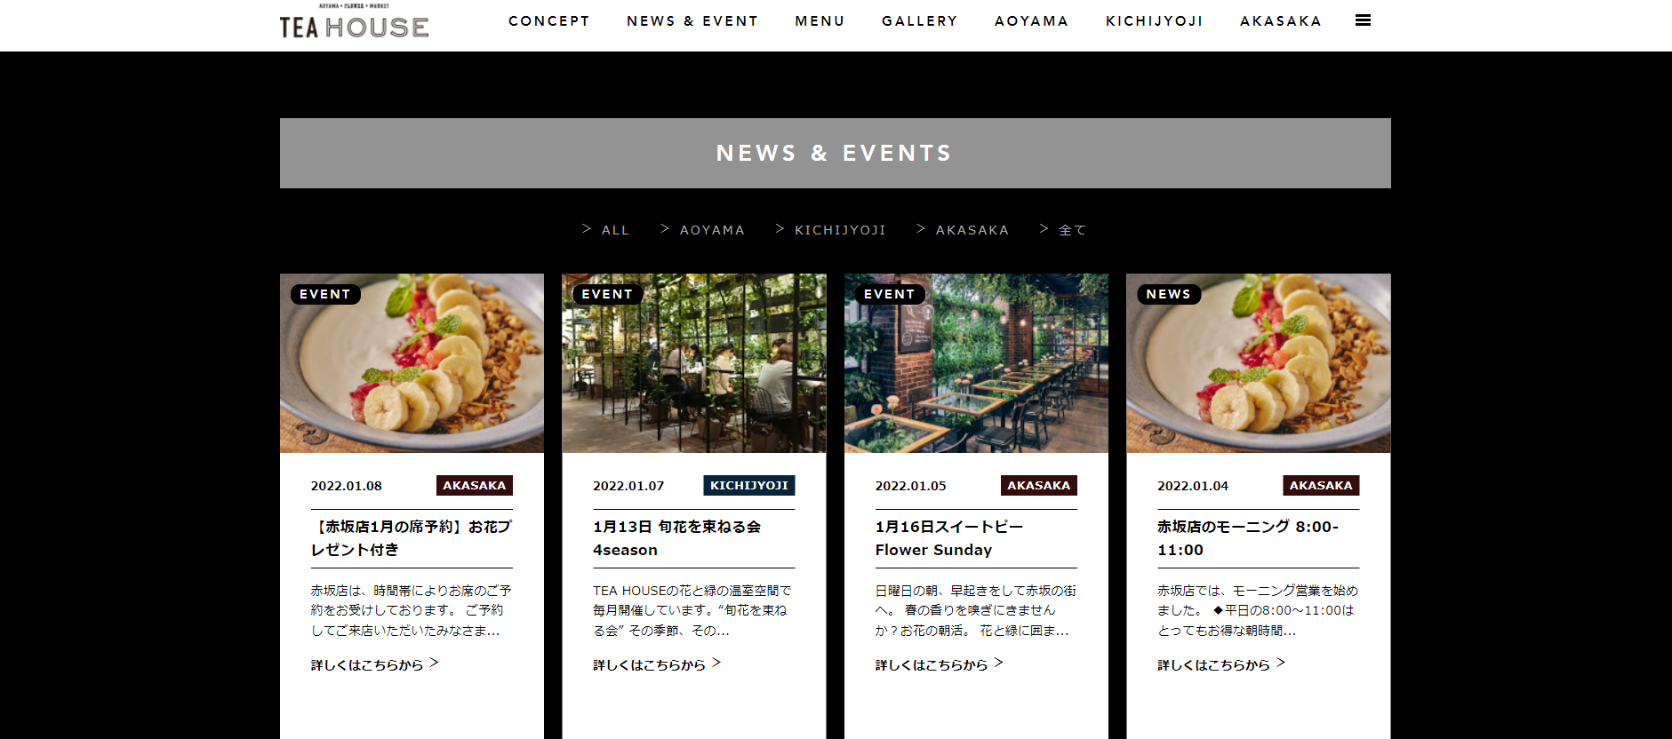Click the NEWS badge on the last card

[1168, 294]
